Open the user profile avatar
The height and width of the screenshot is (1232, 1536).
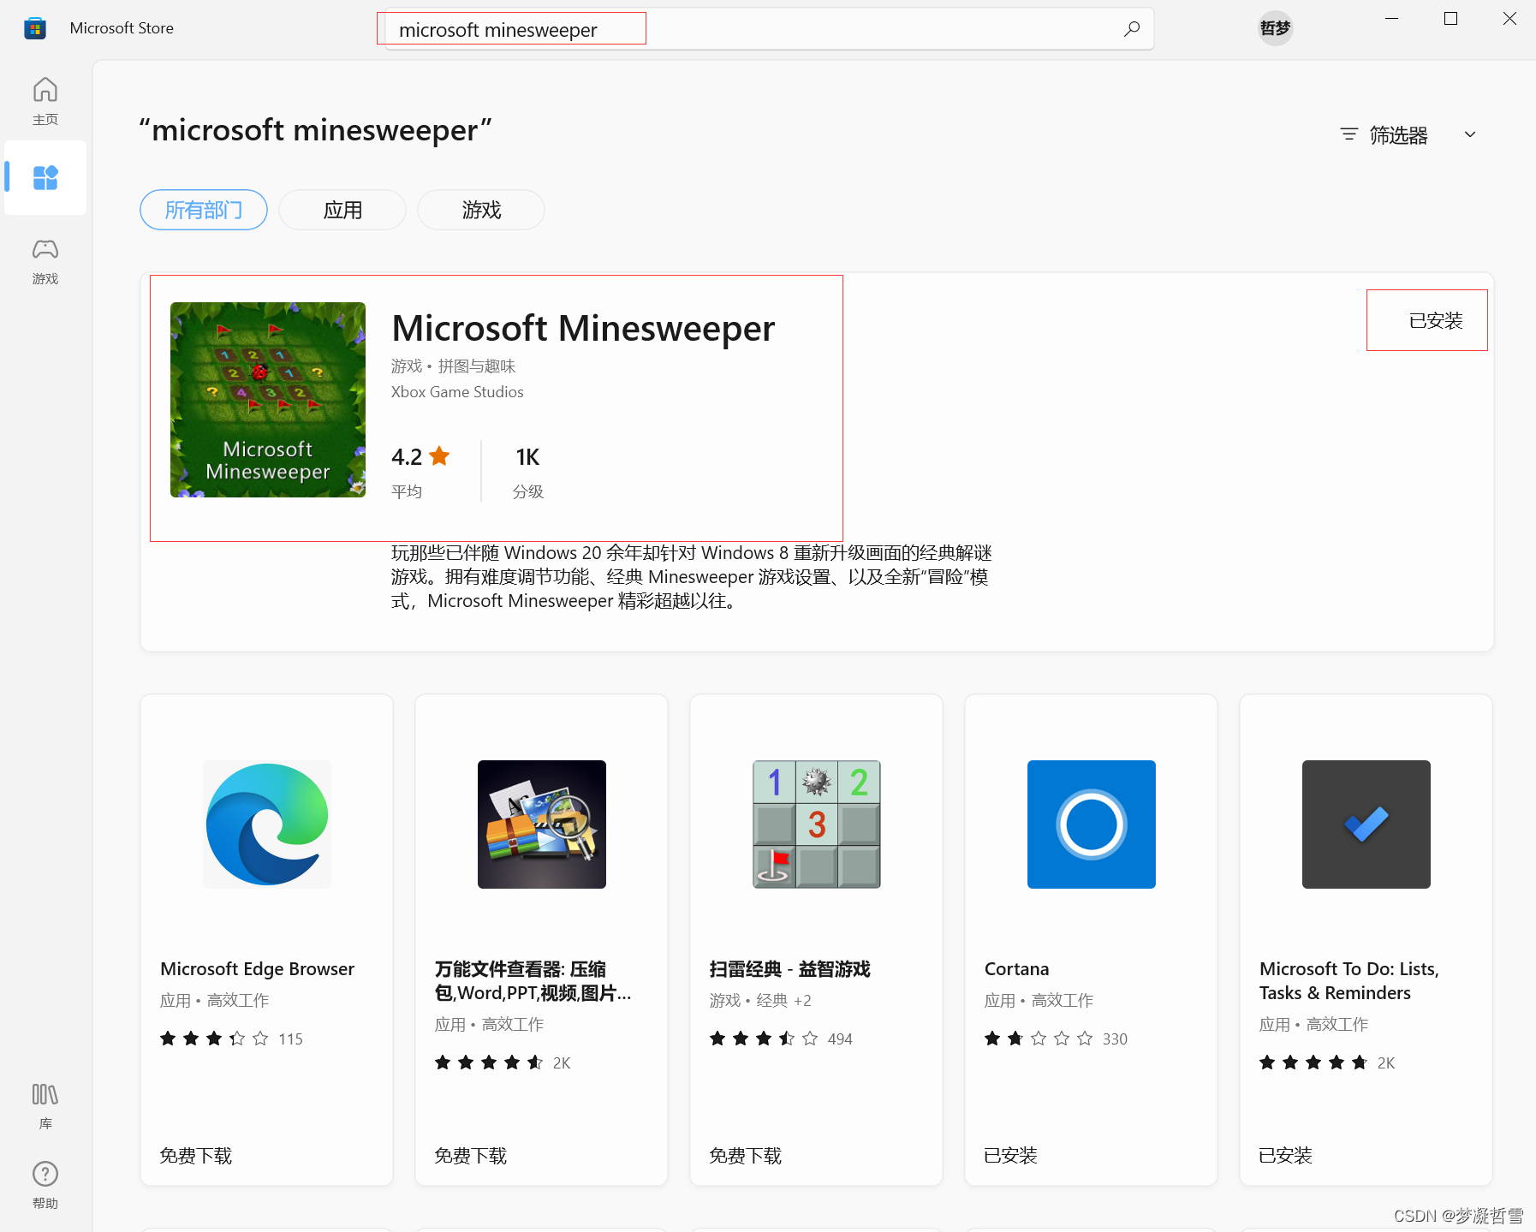[1275, 28]
